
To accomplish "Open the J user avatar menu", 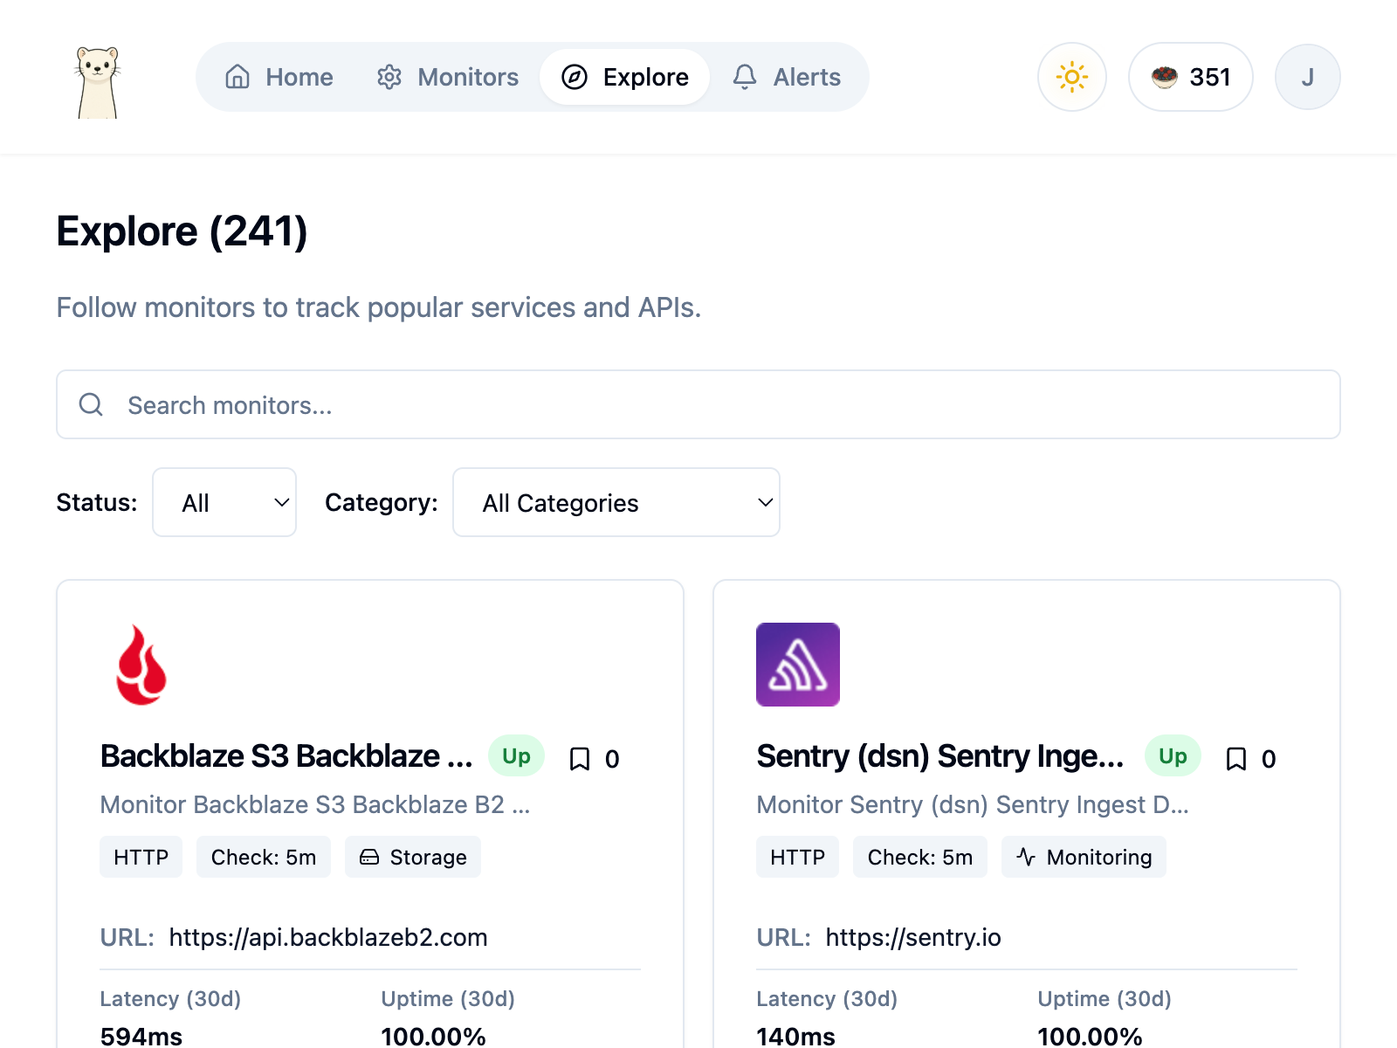I will 1307,77.
